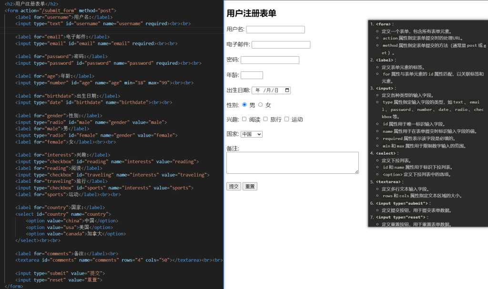
Task: Enable the 运动 checkbox
Action: tap(286, 119)
